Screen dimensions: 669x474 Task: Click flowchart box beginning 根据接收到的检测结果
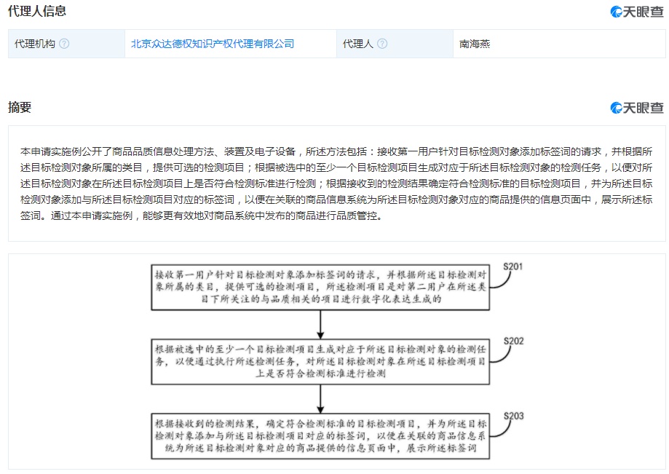coord(320,436)
